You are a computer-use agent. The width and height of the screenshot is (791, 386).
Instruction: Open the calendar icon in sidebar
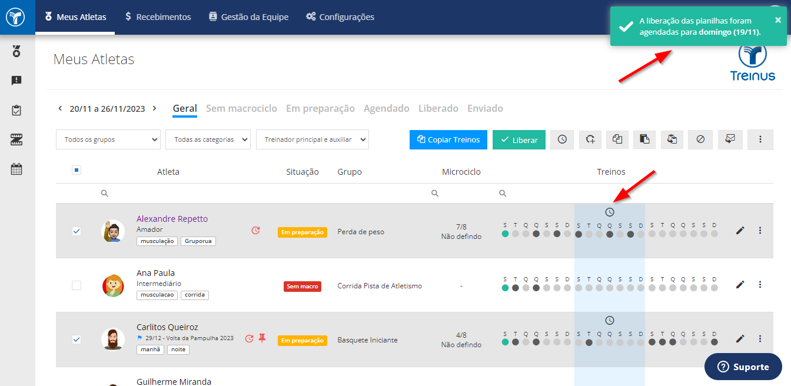tap(16, 169)
